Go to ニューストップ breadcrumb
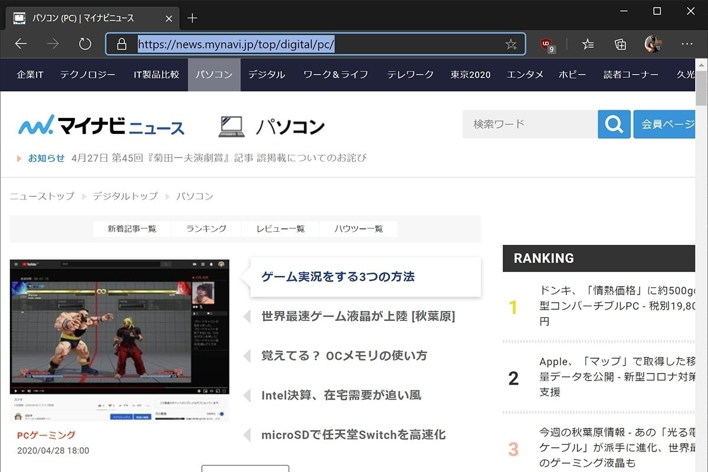The width and height of the screenshot is (708, 472). [x=42, y=196]
